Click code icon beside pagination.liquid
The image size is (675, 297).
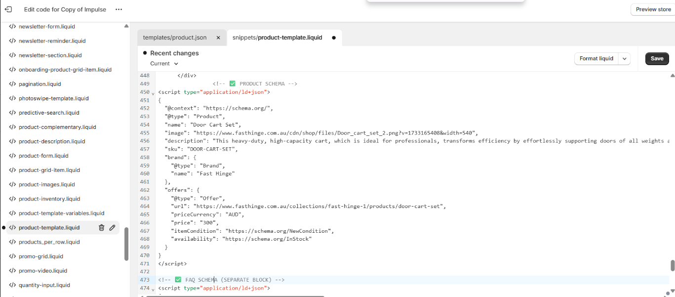tap(12, 84)
